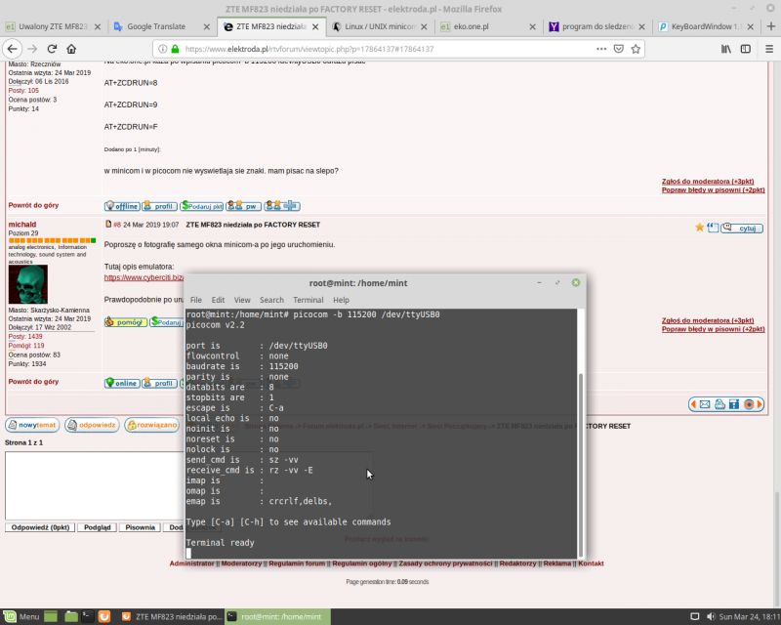The height and width of the screenshot is (625, 781).
Task: Switch to eko.one.pl tab
Action: (x=472, y=26)
